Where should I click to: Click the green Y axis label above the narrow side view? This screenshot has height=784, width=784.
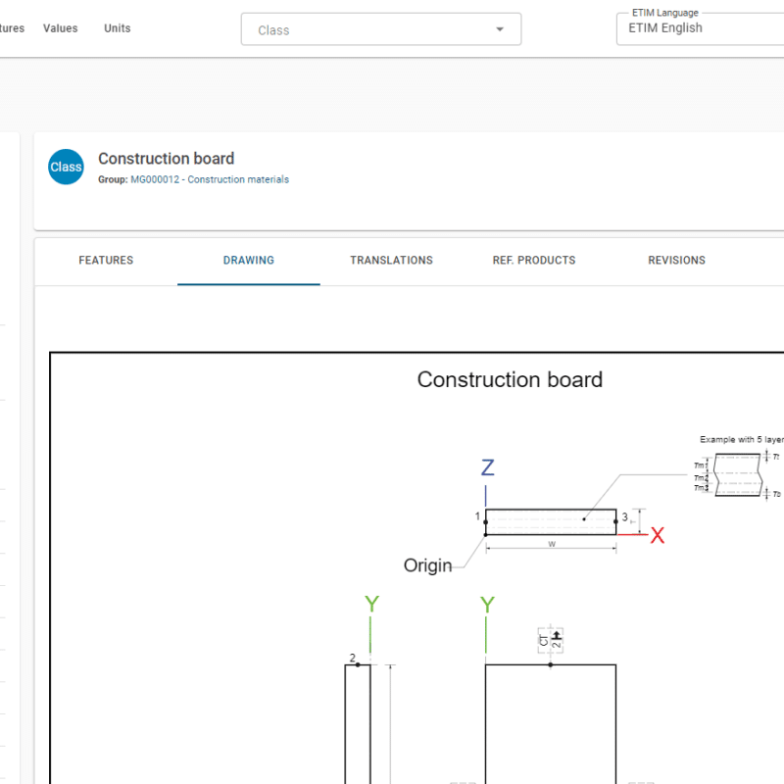tap(371, 604)
